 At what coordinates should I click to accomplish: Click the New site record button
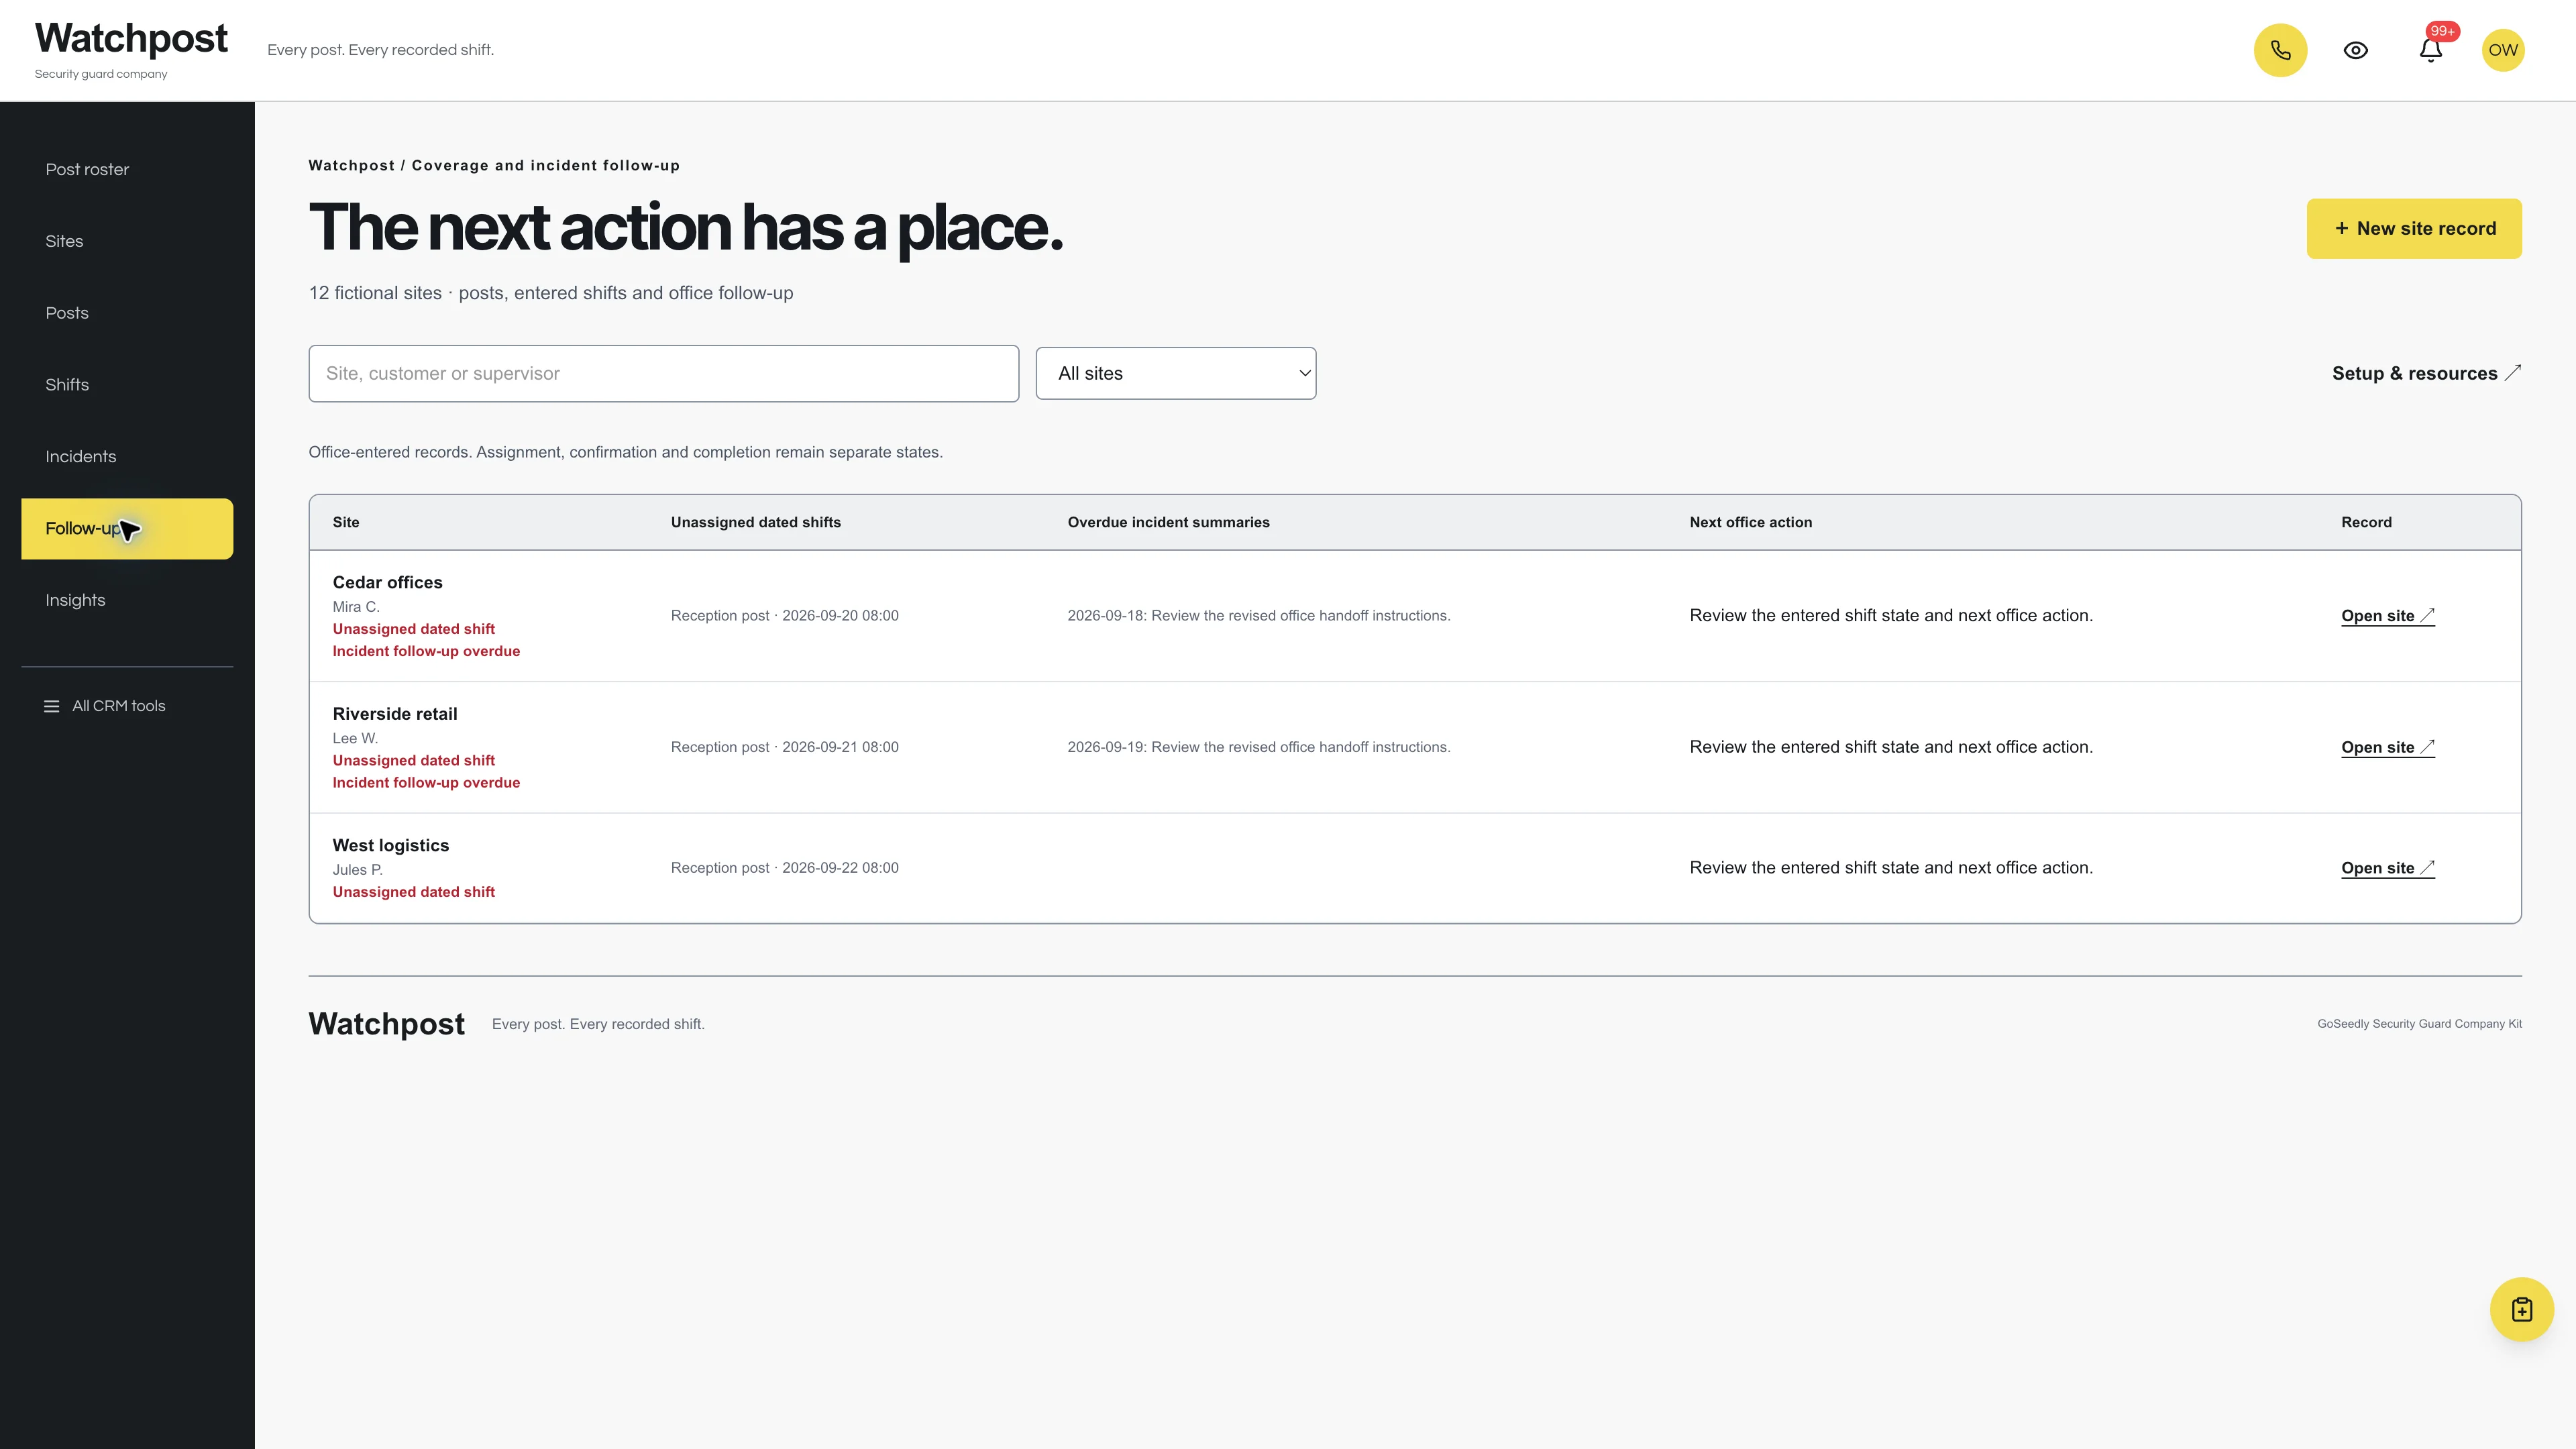point(2414,228)
